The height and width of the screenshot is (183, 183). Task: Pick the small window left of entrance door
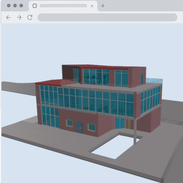point(70,123)
